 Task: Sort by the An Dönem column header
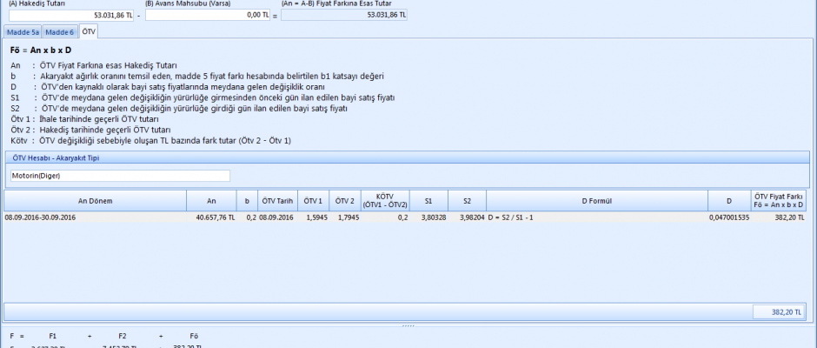pos(96,201)
